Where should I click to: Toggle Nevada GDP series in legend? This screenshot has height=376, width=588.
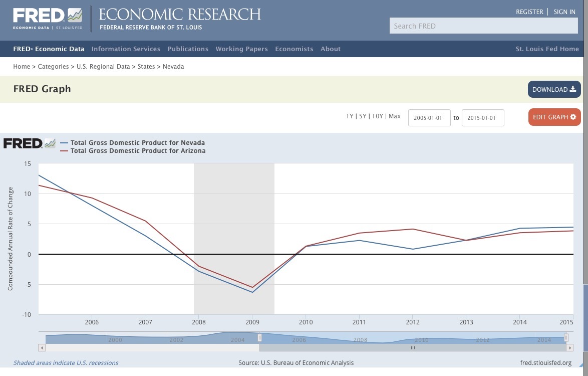coord(138,142)
